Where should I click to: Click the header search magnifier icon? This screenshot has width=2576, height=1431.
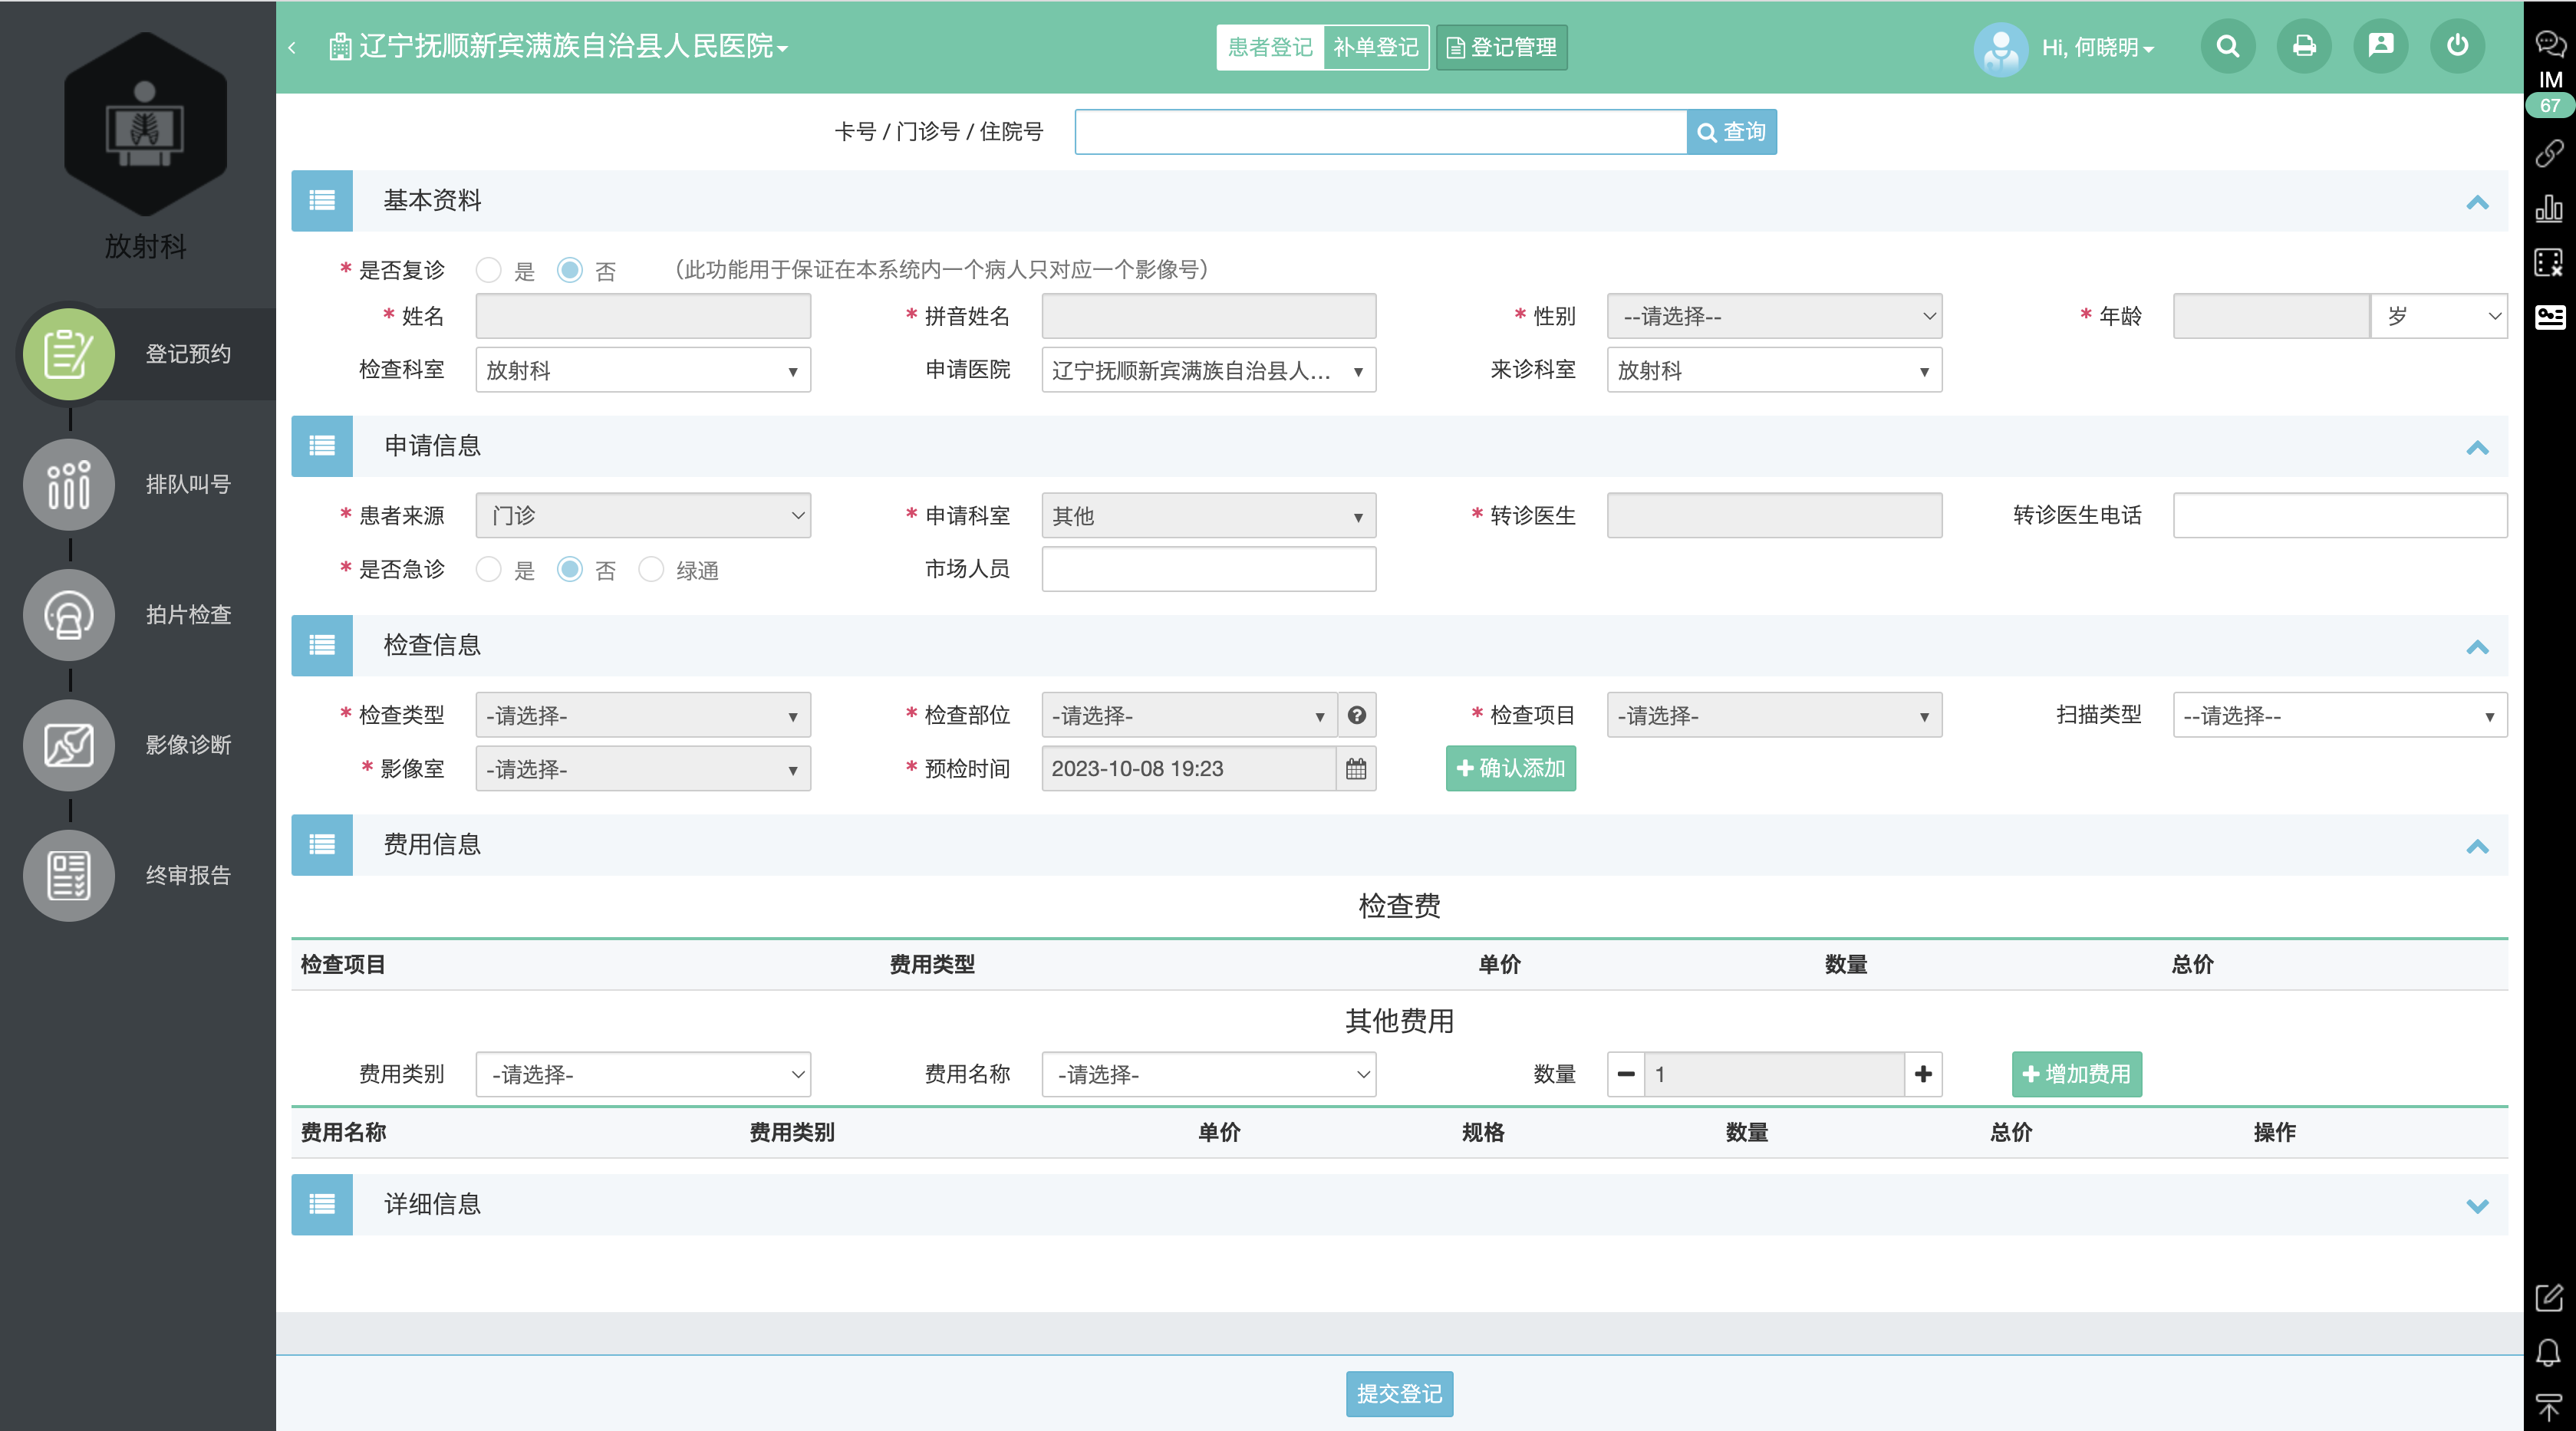coord(2227,46)
